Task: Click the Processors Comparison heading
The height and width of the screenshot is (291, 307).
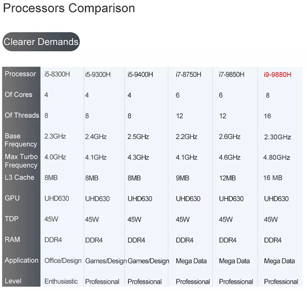Action: [x=69, y=8]
